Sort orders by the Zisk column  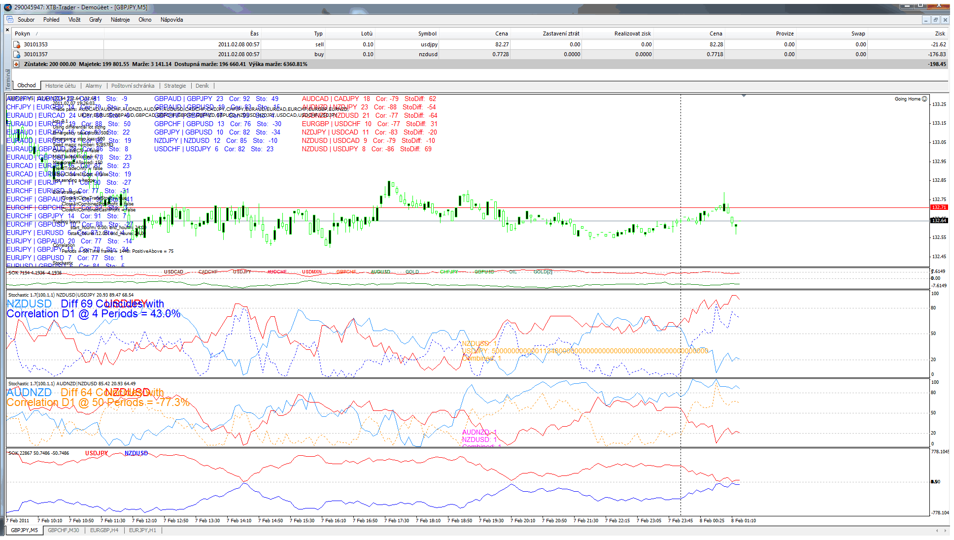[x=940, y=34]
